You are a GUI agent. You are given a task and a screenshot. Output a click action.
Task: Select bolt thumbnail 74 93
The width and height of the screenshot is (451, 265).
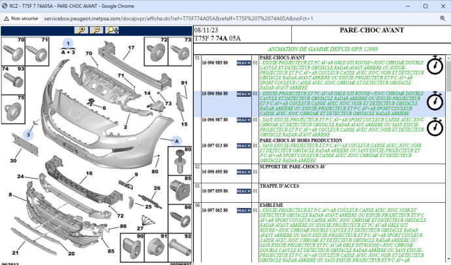click(x=13, y=80)
